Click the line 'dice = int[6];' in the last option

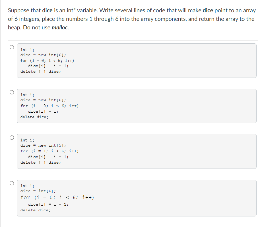tap(38, 191)
